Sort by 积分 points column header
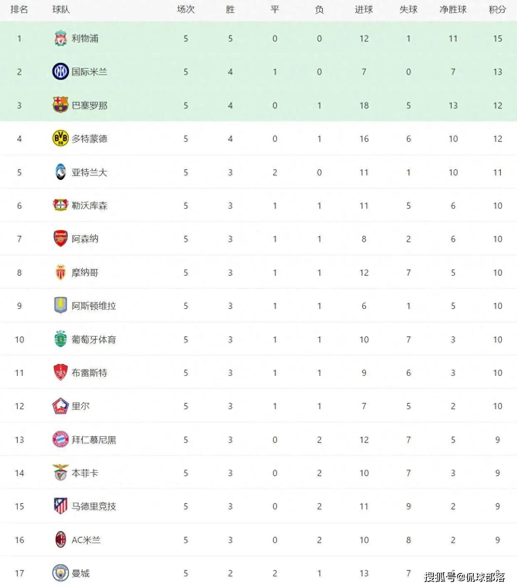This screenshot has width=517, height=588. tap(497, 10)
